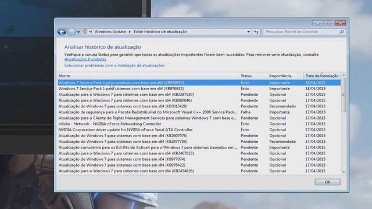Select NVIDIA nForce Serial ATA Controller row
The image size is (372, 209).
[x=199, y=130]
